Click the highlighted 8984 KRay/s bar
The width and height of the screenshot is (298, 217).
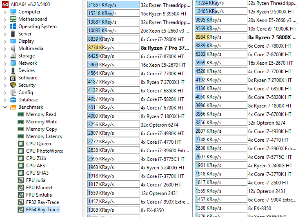click(x=221, y=37)
